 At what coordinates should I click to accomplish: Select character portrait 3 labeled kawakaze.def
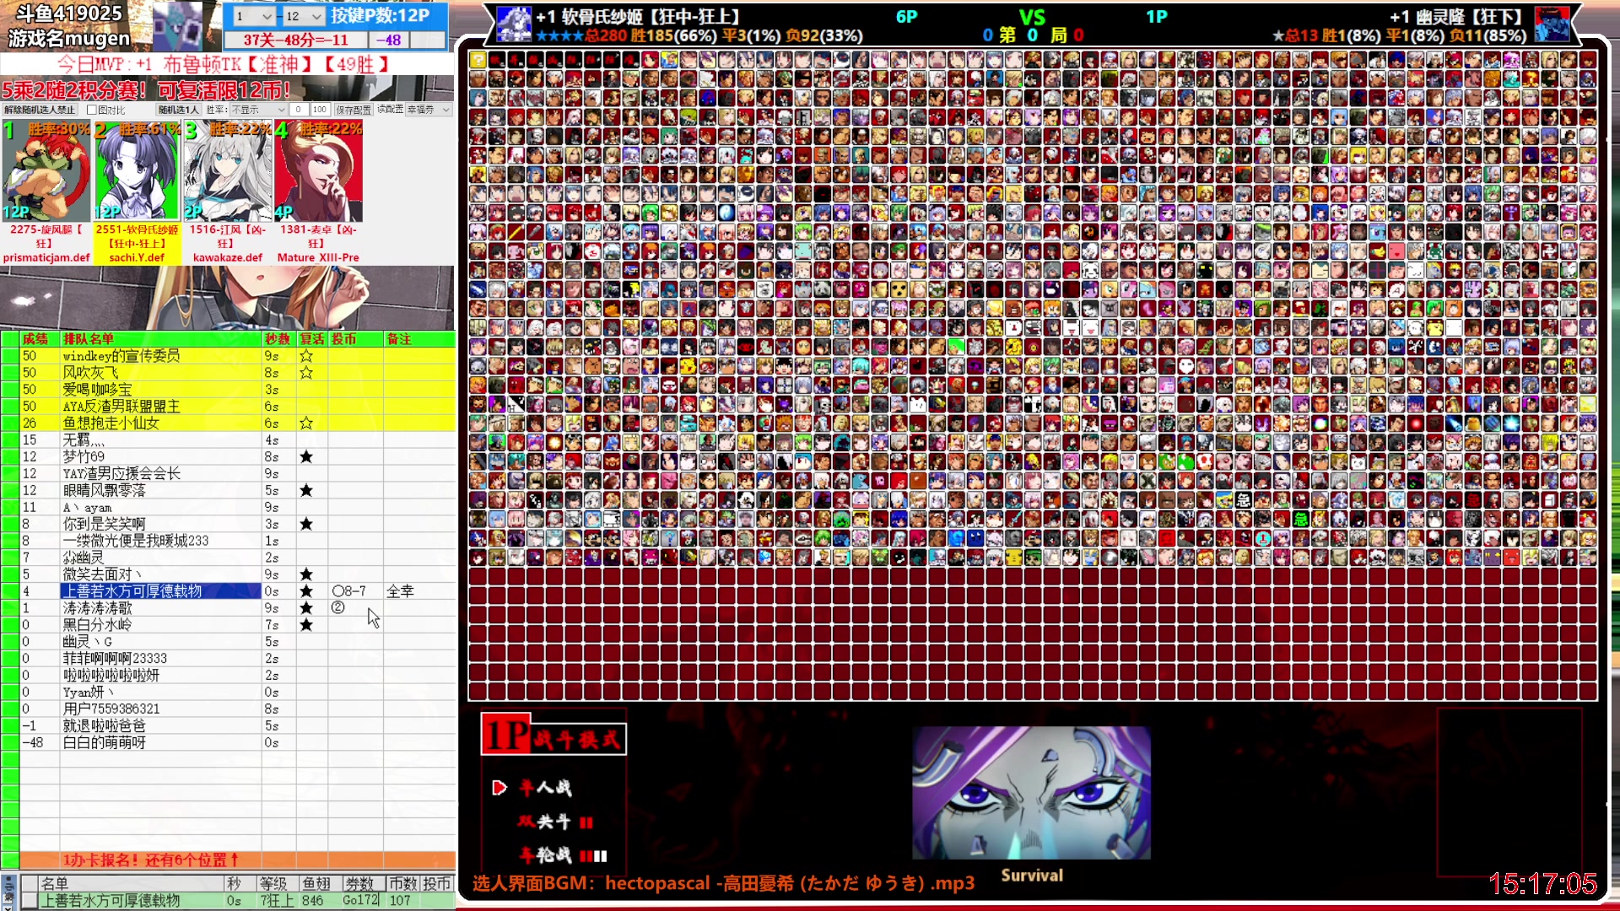(x=228, y=171)
